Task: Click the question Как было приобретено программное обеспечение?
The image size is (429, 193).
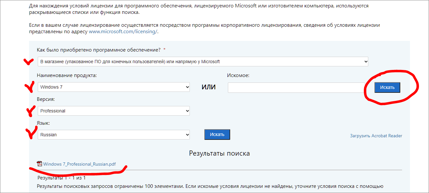Action: (x=99, y=50)
